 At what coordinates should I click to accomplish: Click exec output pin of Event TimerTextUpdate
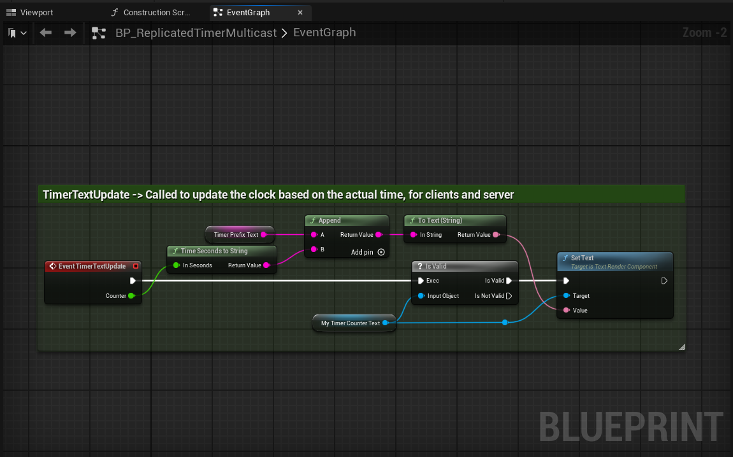[x=133, y=281]
